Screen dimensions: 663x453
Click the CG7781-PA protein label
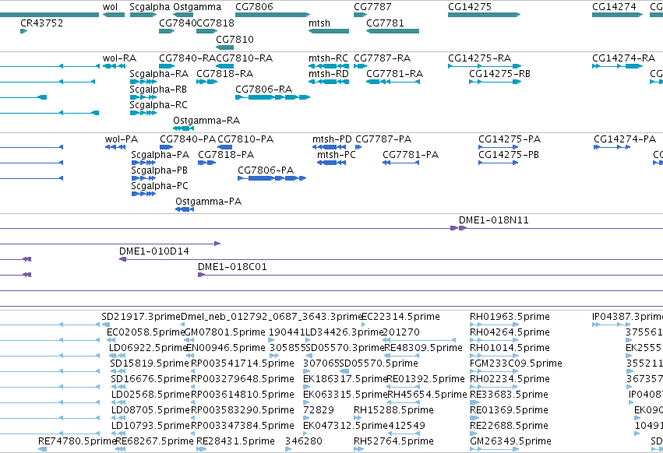point(411,155)
